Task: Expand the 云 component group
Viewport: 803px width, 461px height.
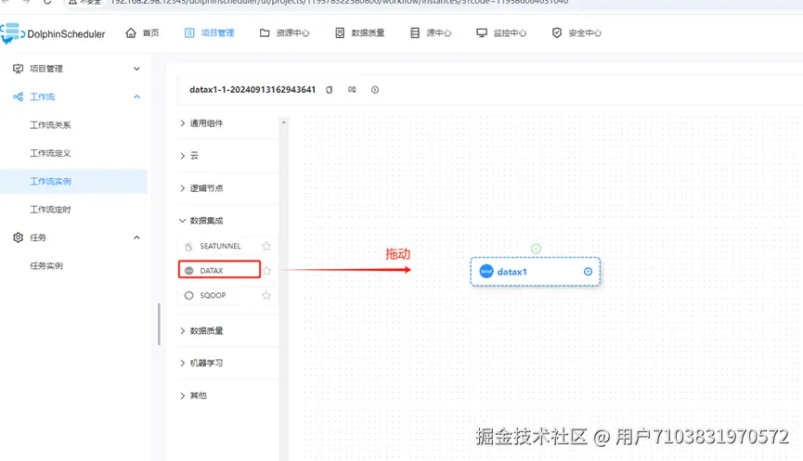Action: [x=189, y=156]
